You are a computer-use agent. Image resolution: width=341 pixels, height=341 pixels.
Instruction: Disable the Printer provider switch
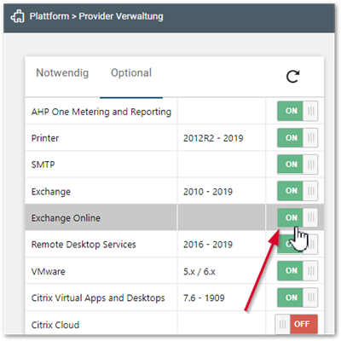(298, 138)
